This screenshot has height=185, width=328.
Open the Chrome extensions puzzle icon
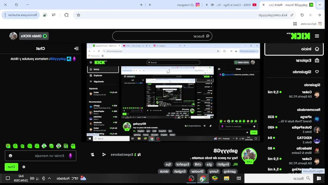(x=66, y=15)
